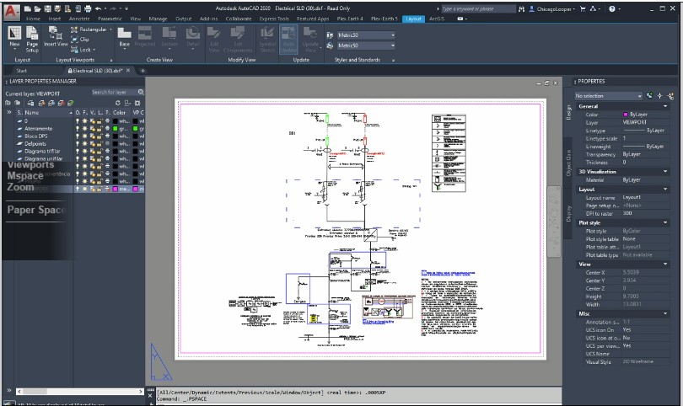The image size is (683, 406).
Task: Click the Base view ribbon button
Action: click(x=124, y=36)
